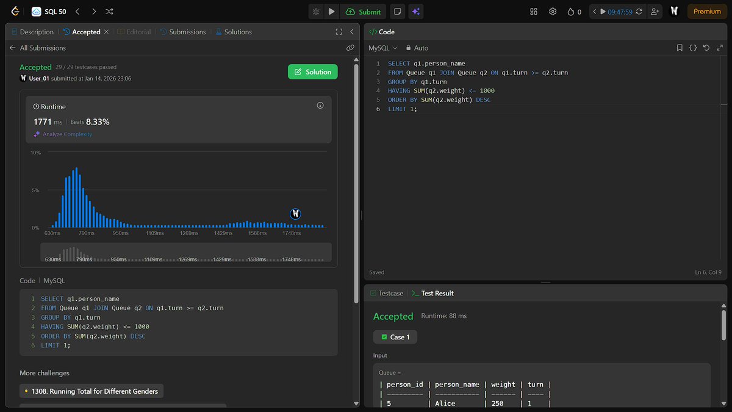732x412 pixels.
Task: Click code editor line 6 LIMIT 1;
Action: click(x=403, y=109)
